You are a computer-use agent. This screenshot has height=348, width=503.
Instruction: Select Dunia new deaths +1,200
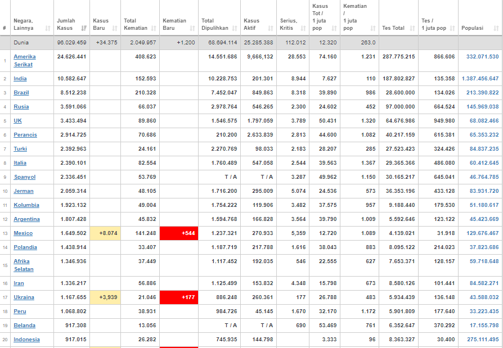pyautogui.click(x=186, y=43)
